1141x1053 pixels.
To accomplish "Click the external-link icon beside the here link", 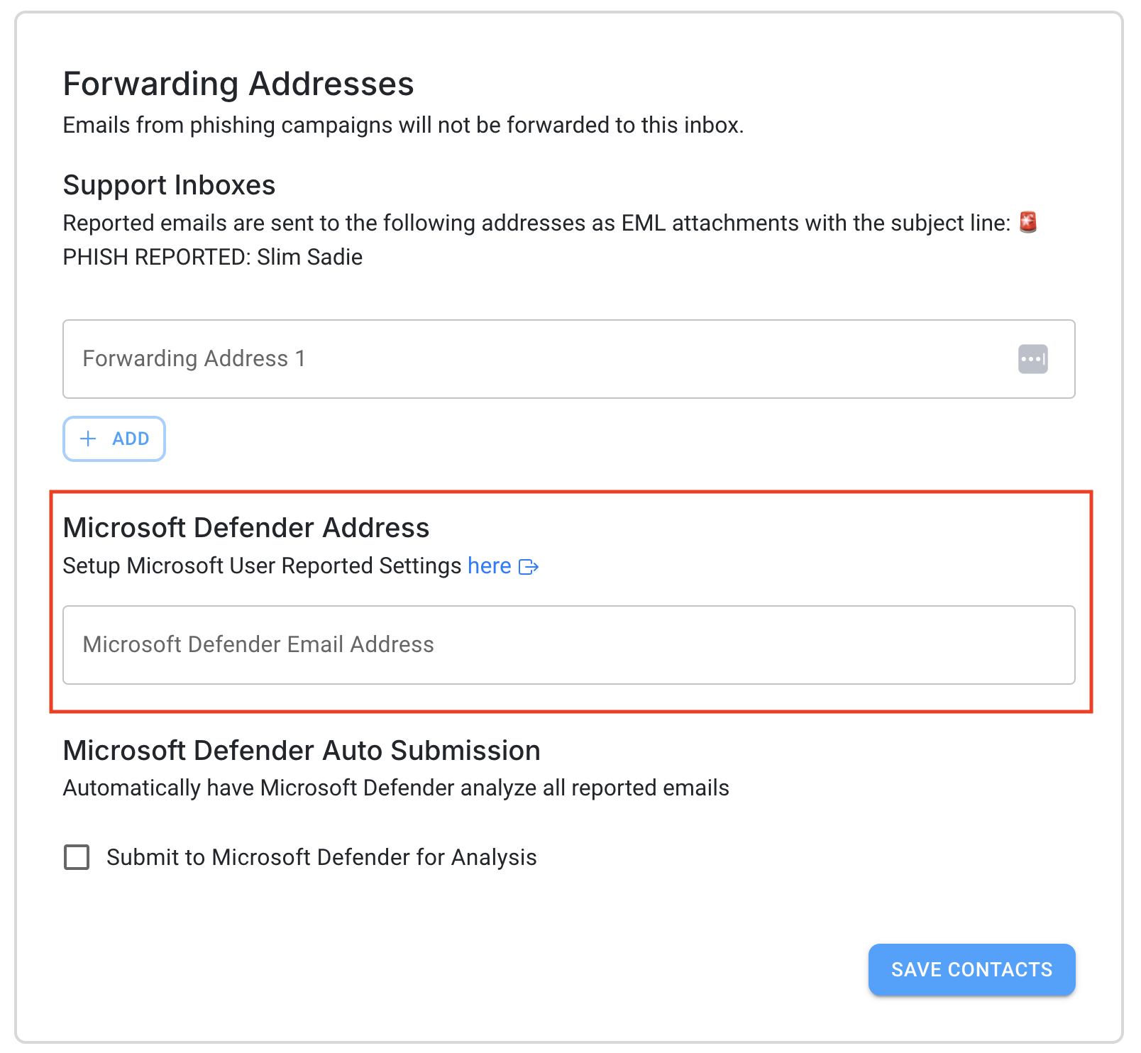I will pos(529,566).
